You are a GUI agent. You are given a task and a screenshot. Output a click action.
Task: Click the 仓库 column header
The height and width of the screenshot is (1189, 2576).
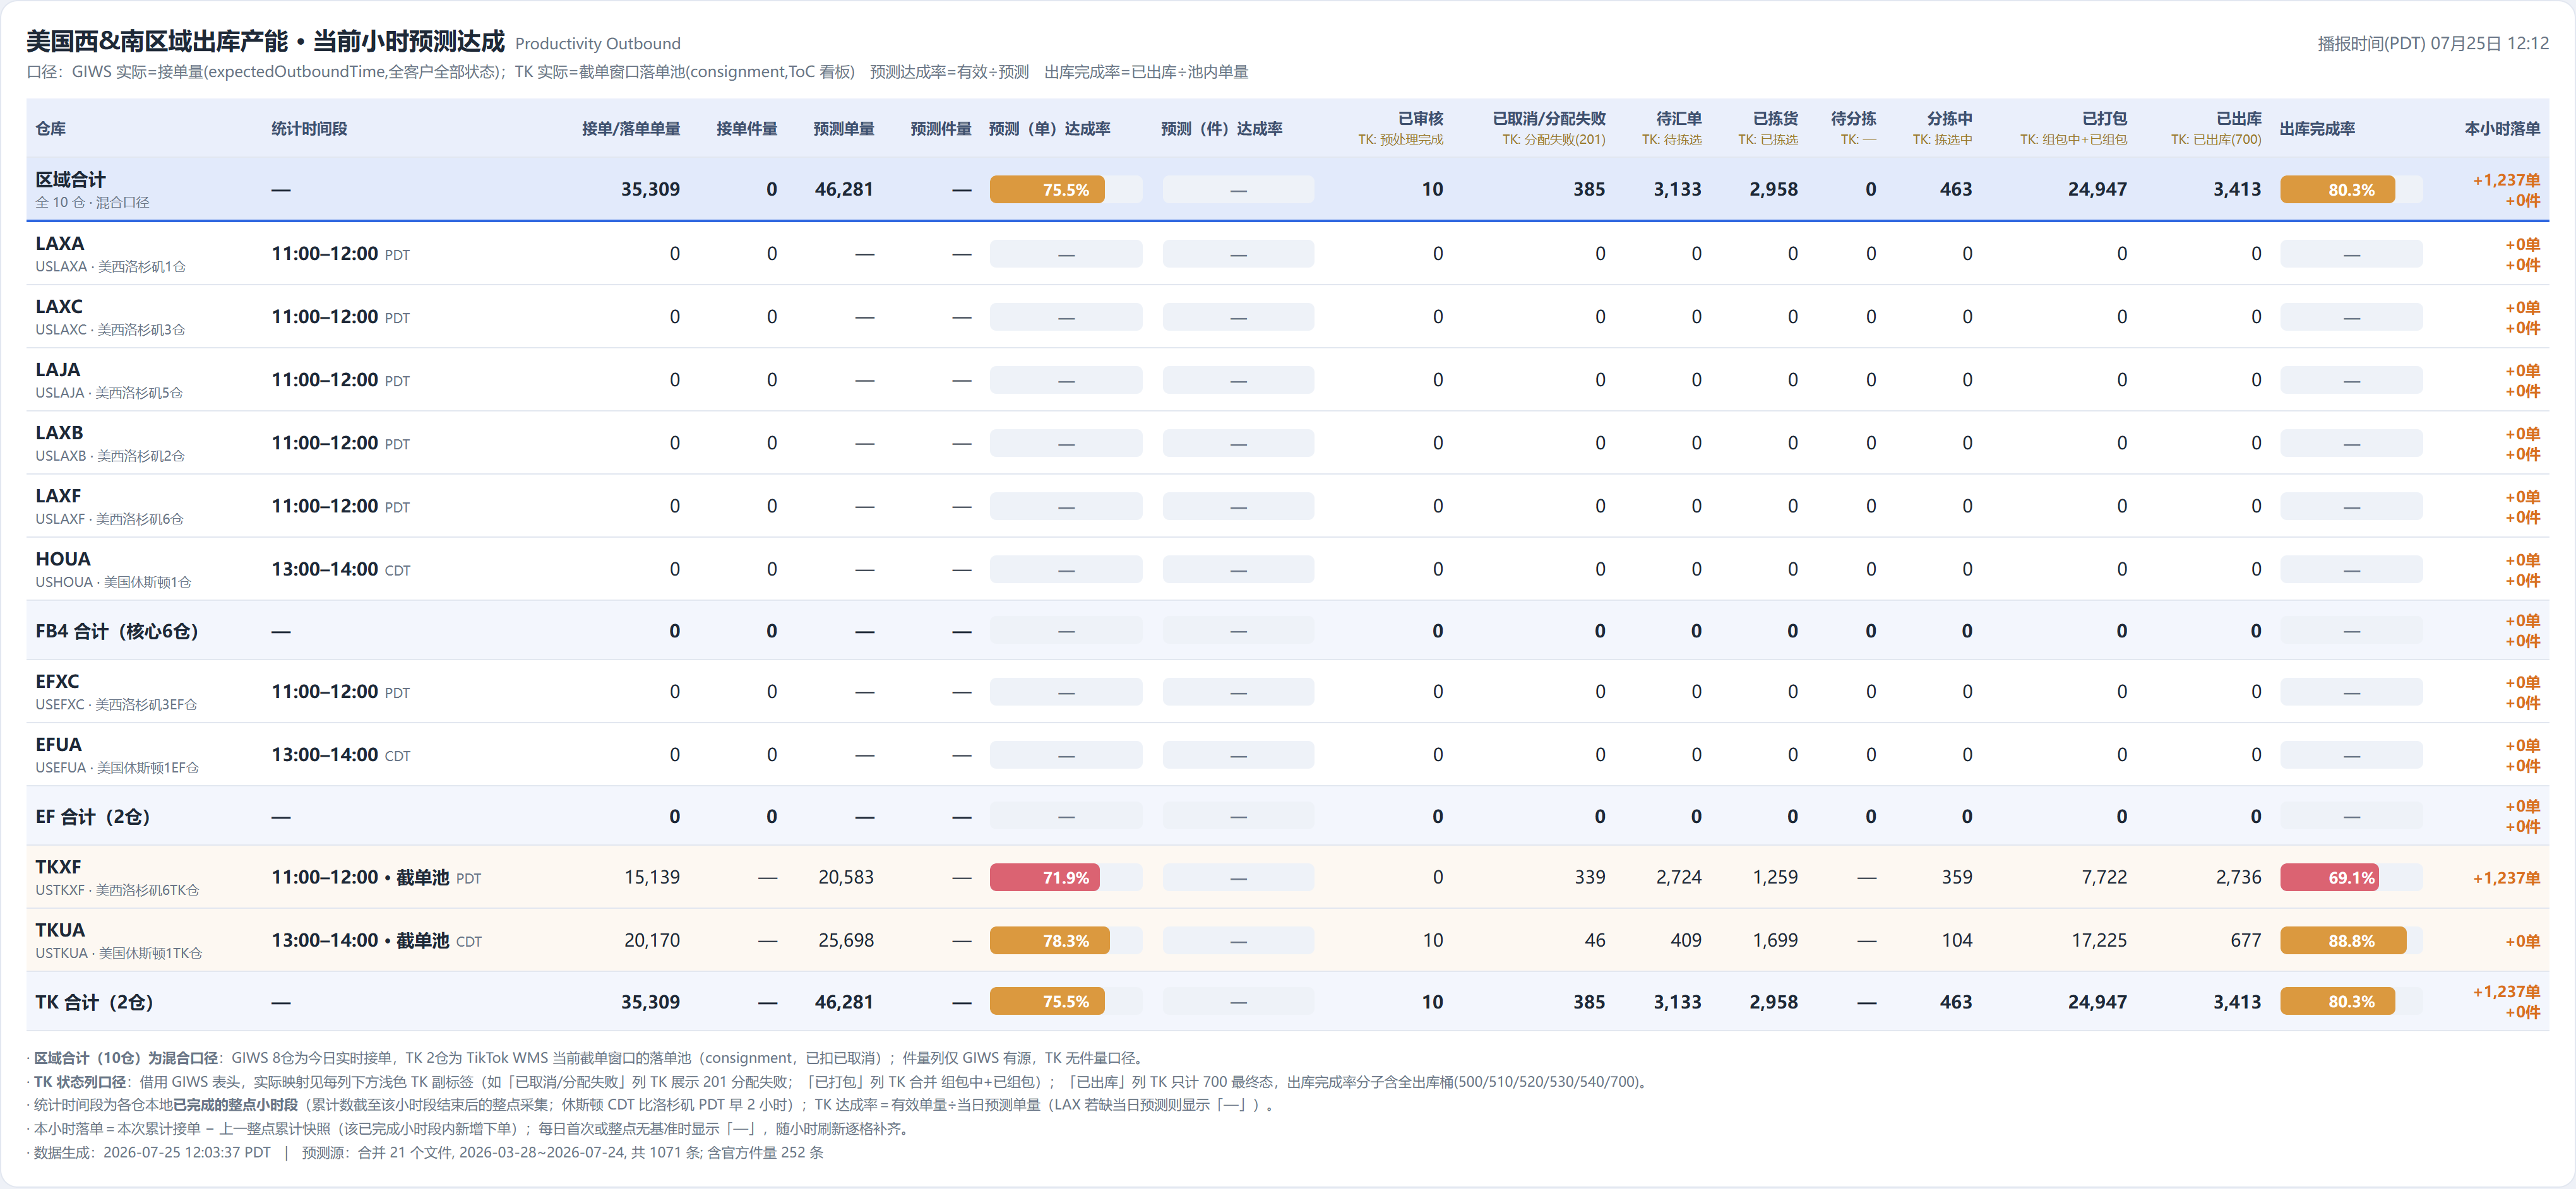coord(50,129)
